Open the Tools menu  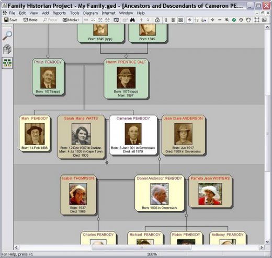point(75,13)
